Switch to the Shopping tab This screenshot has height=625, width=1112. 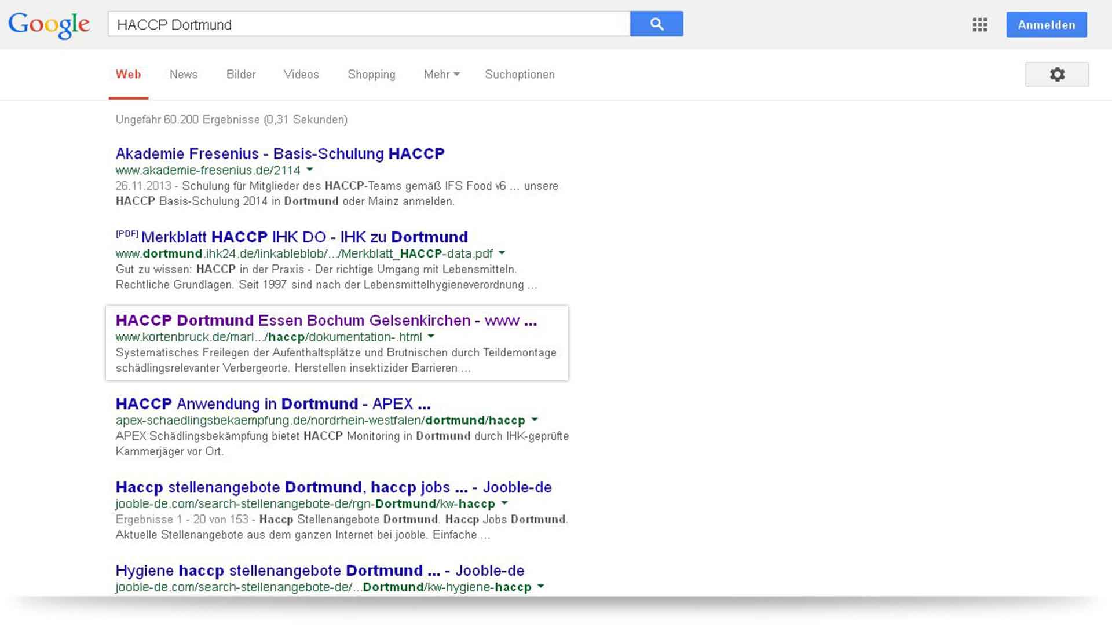point(371,74)
